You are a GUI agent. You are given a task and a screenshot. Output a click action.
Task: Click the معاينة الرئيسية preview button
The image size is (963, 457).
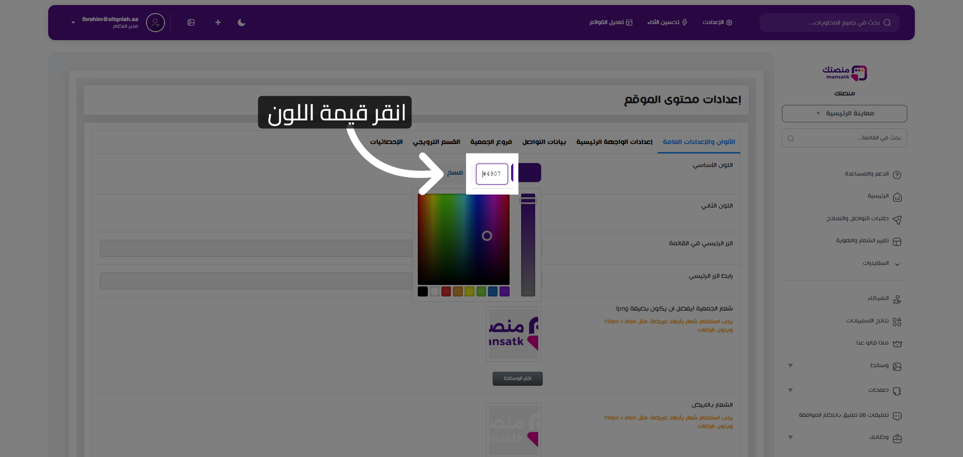844,113
